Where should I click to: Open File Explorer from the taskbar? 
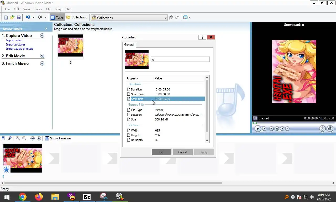tap(55, 197)
